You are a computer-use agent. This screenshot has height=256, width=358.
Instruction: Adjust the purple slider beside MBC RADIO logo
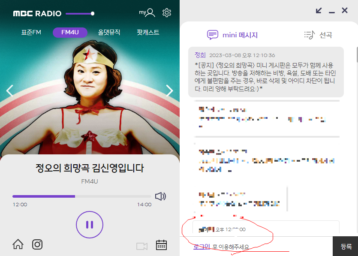coord(80,14)
